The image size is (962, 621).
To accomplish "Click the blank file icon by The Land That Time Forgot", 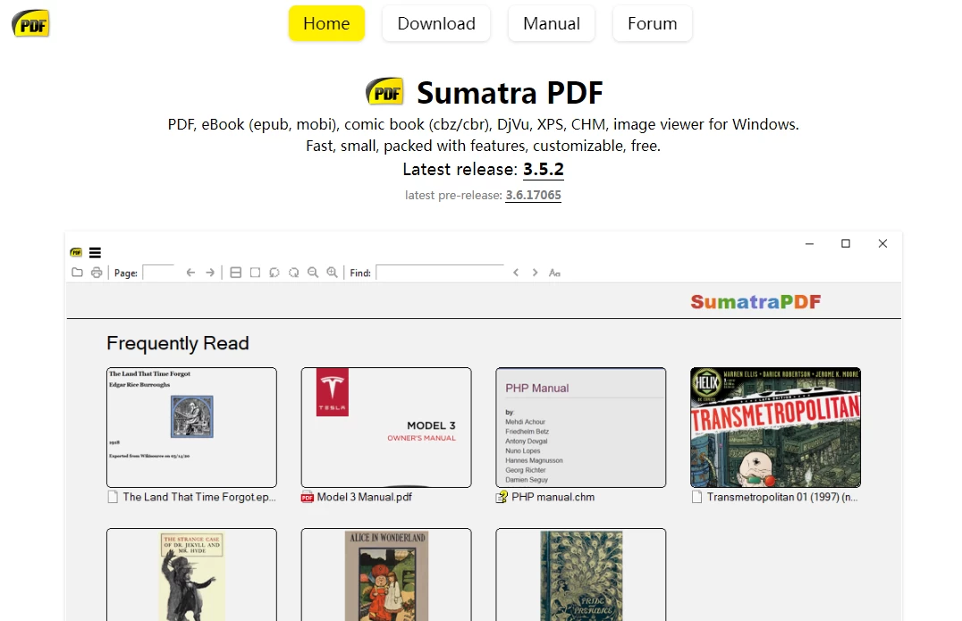I will [113, 497].
